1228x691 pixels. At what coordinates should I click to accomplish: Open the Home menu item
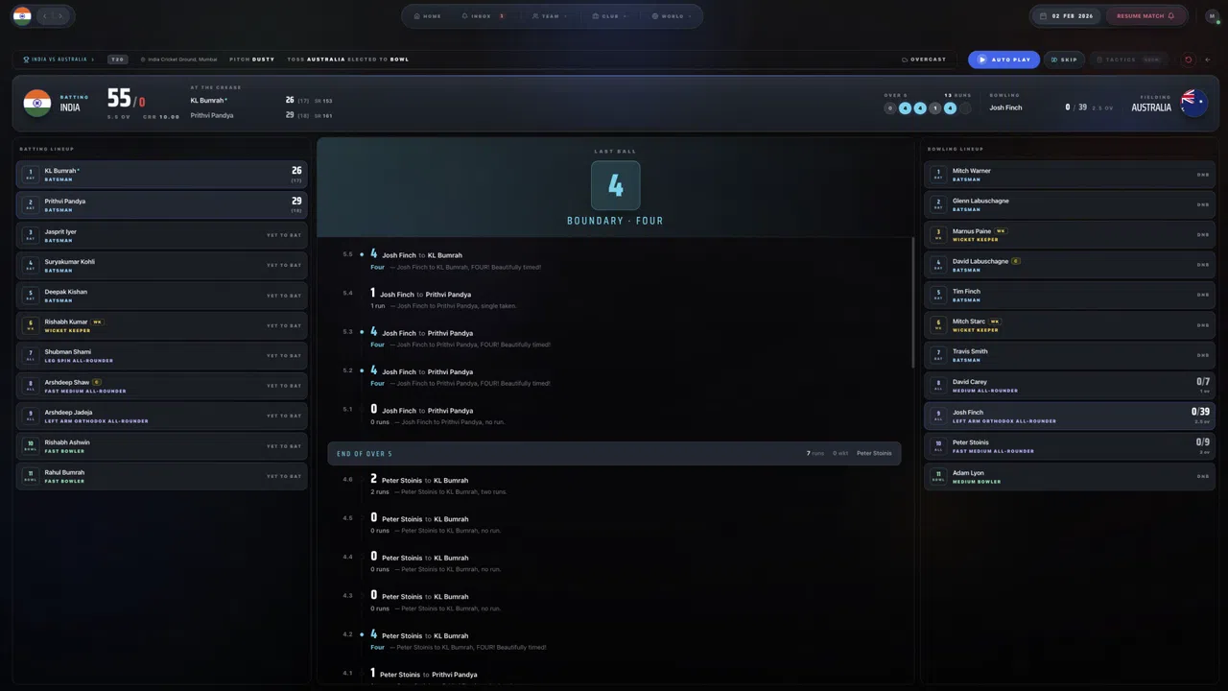click(428, 16)
